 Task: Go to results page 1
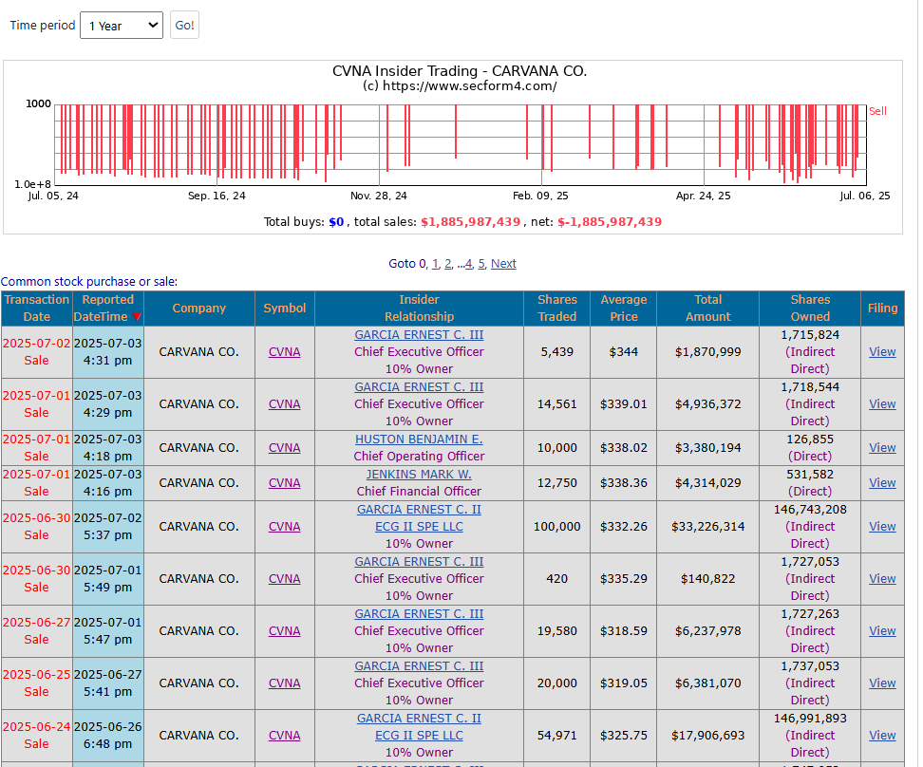435,264
